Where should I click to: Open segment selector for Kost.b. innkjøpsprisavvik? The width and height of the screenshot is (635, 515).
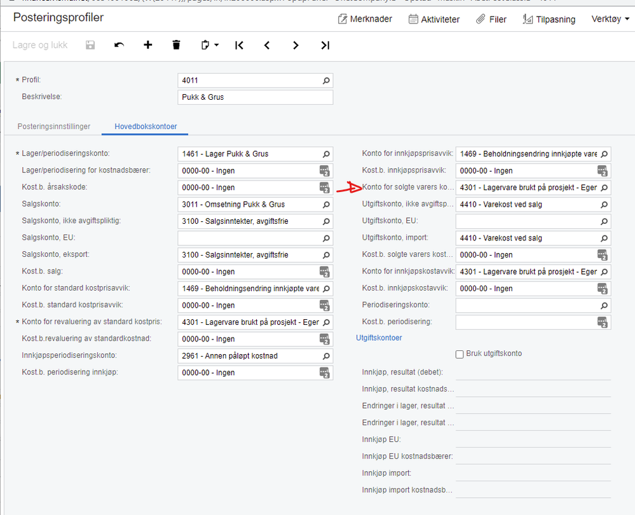point(602,171)
